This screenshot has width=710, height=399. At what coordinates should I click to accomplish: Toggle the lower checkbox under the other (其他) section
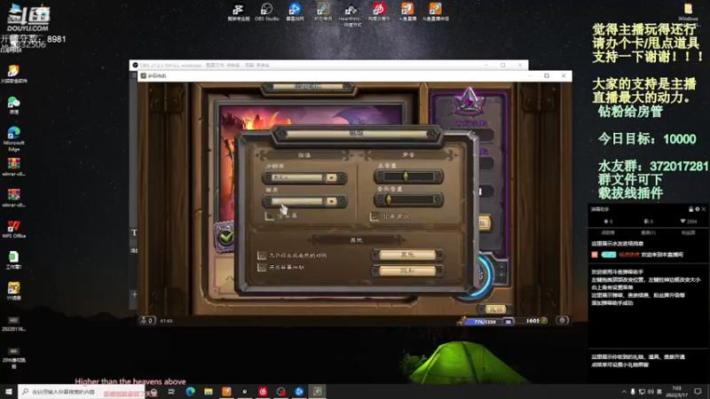point(262,268)
